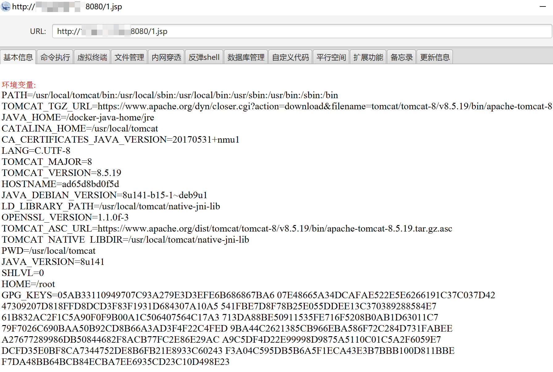Select the JAVA_HOME=/docker-java-home/jre line
Image resolution: width=553 pixels, height=372 pixels.
(78, 117)
